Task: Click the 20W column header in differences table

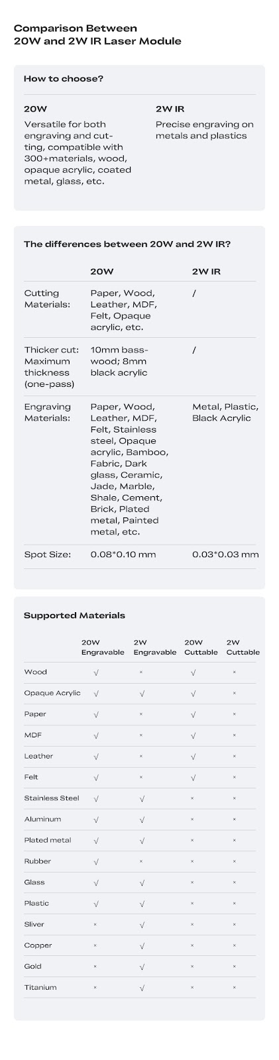Action: pyautogui.click(x=102, y=272)
